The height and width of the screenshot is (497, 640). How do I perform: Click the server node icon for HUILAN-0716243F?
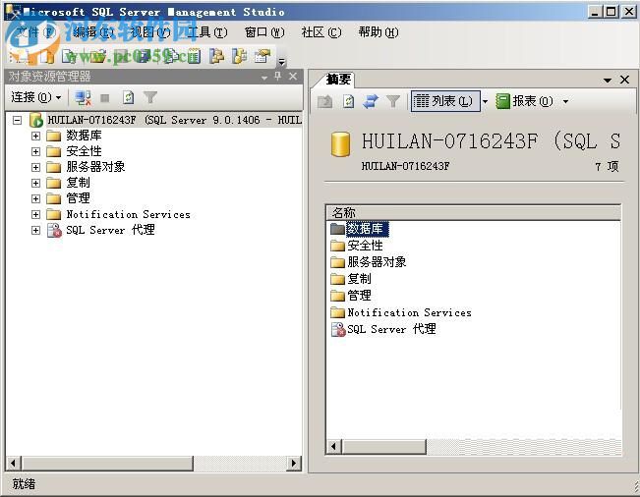(x=36, y=120)
